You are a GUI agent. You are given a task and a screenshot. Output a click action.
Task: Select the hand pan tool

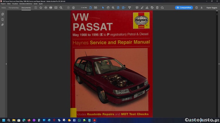[x=108, y=8]
